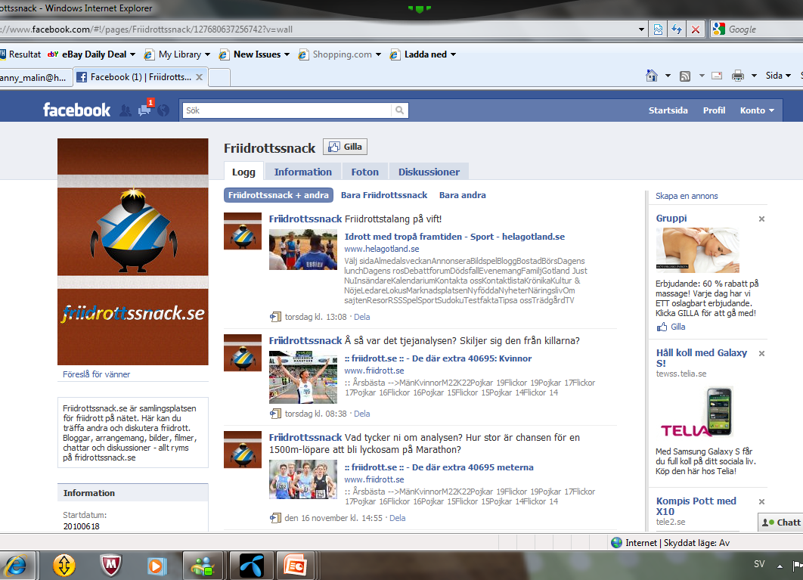Viewport: 803px width, 580px height.
Task: Open De där extra 40695: Kvinnor link
Action: [438, 358]
